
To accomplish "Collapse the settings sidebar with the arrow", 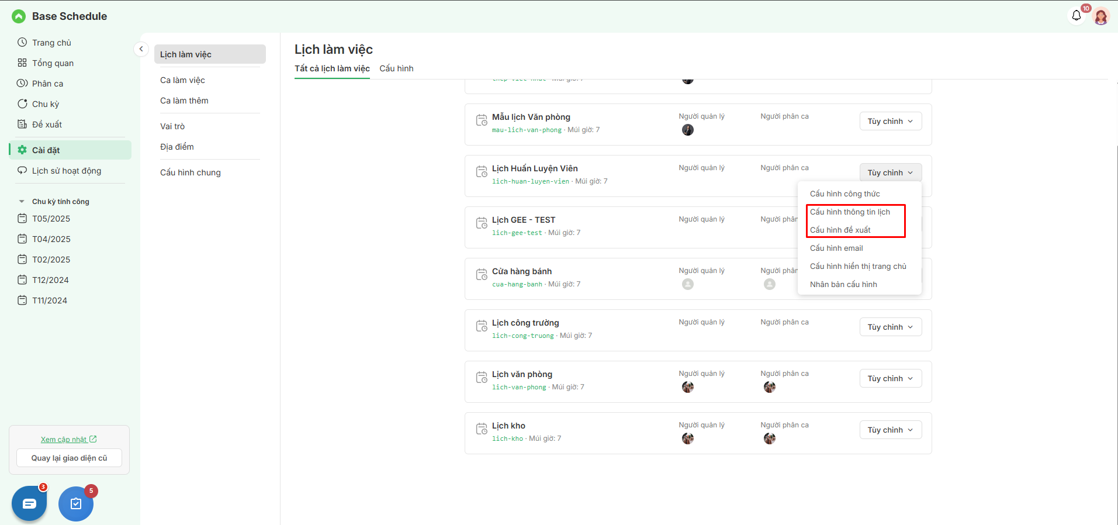I will (141, 49).
